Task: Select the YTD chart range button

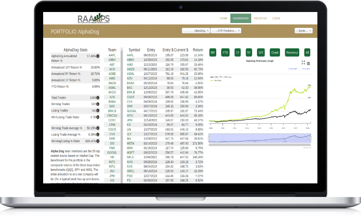Action: (x=225, y=52)
